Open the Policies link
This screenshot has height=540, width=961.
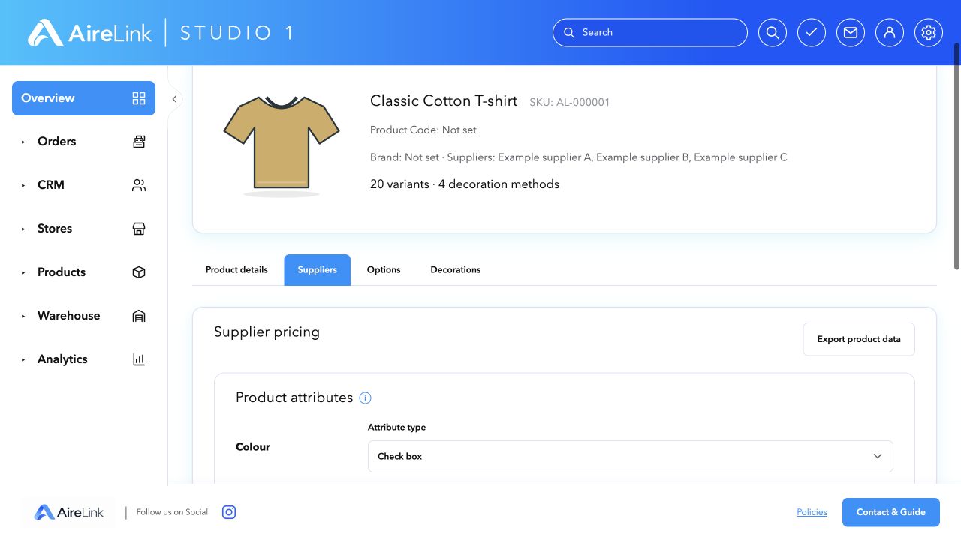[812, 512]
